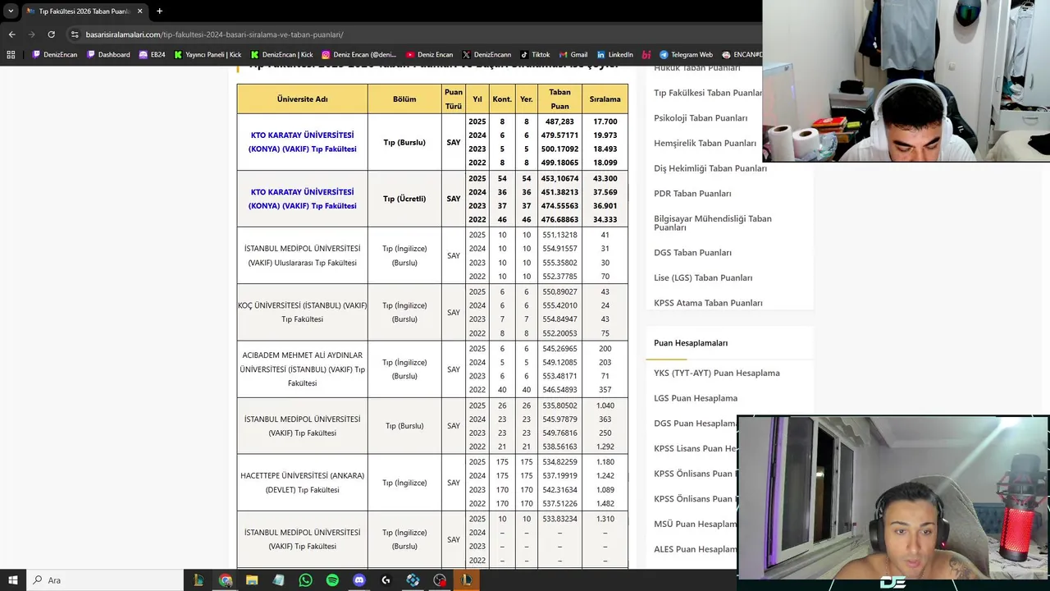Open the KTO KARATAY ÜNİVERSİTESİ Tıp (Ücretli) link

tap(302, 199)
